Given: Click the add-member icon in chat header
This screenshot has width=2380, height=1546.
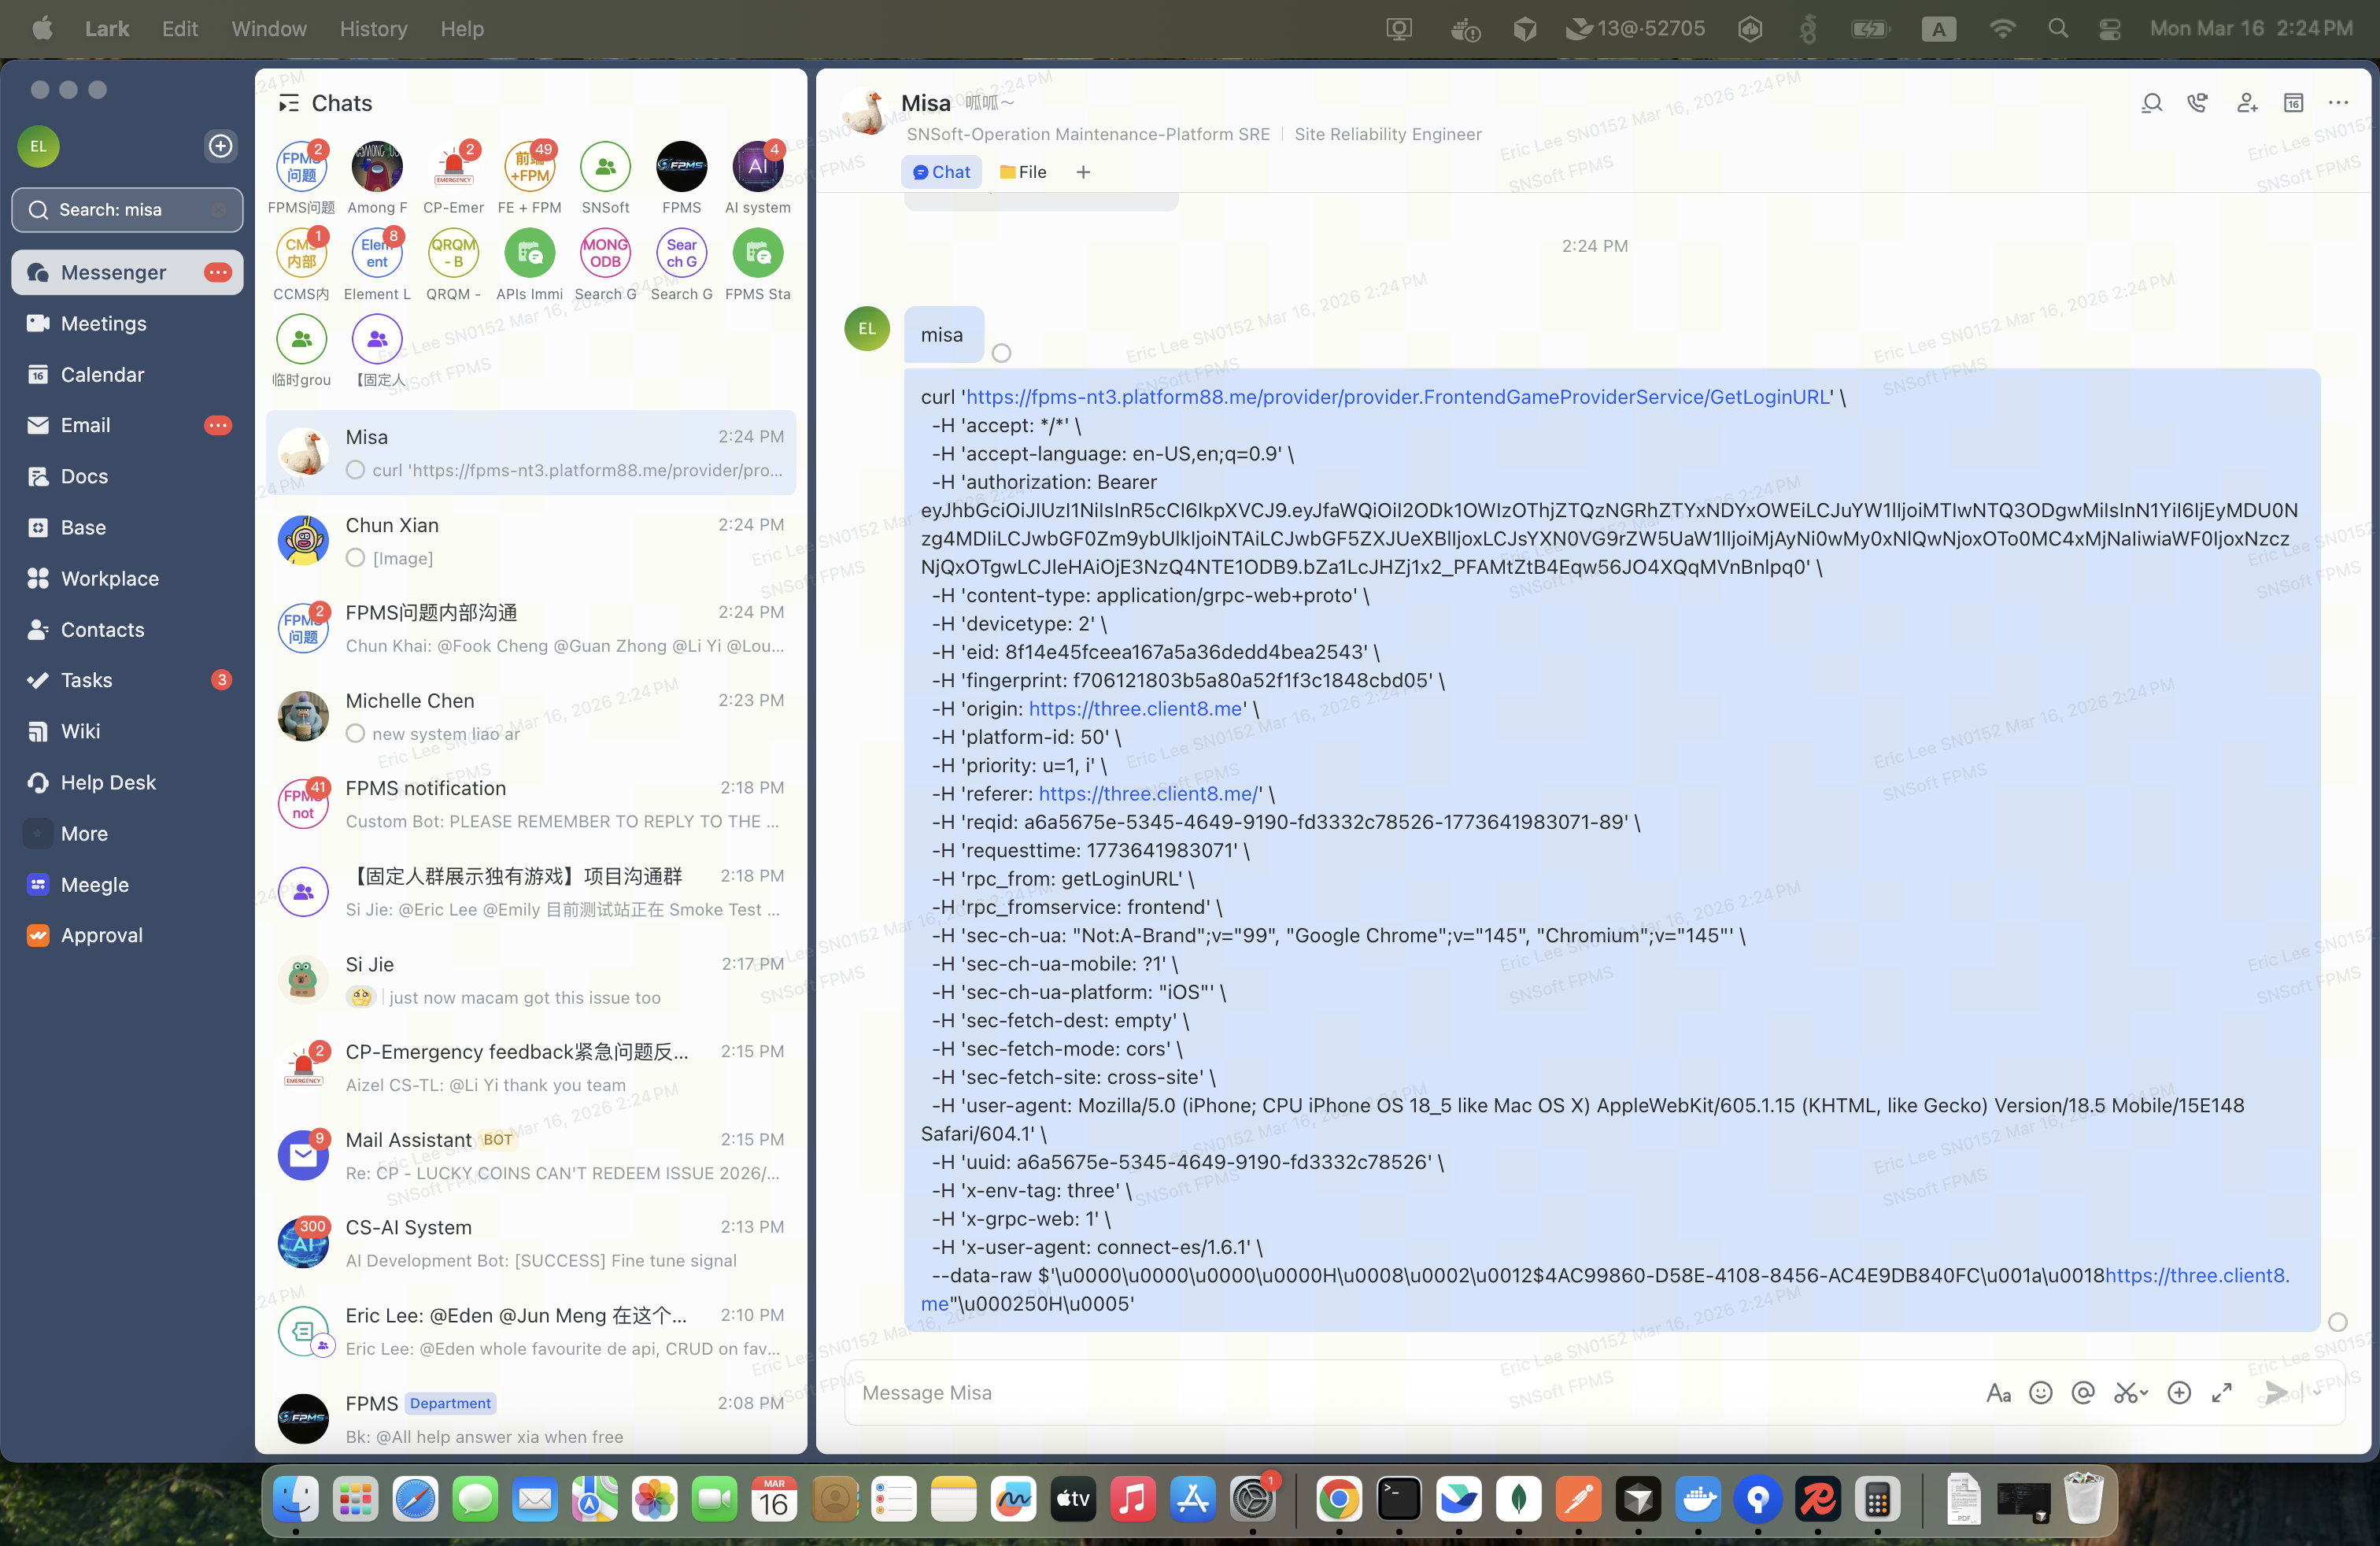Looking at the screenshot, I should click(x=2246, y=103).
